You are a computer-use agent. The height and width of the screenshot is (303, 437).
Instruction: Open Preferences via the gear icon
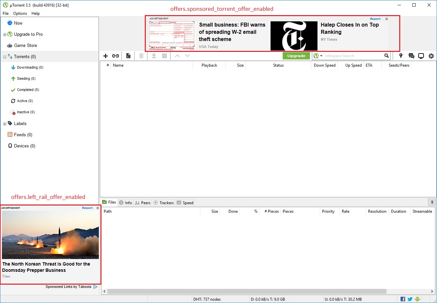pos(431,56)
